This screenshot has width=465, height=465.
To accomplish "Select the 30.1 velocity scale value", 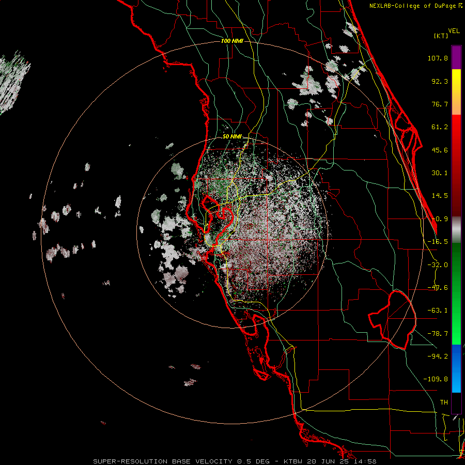I will click(440, 173).
